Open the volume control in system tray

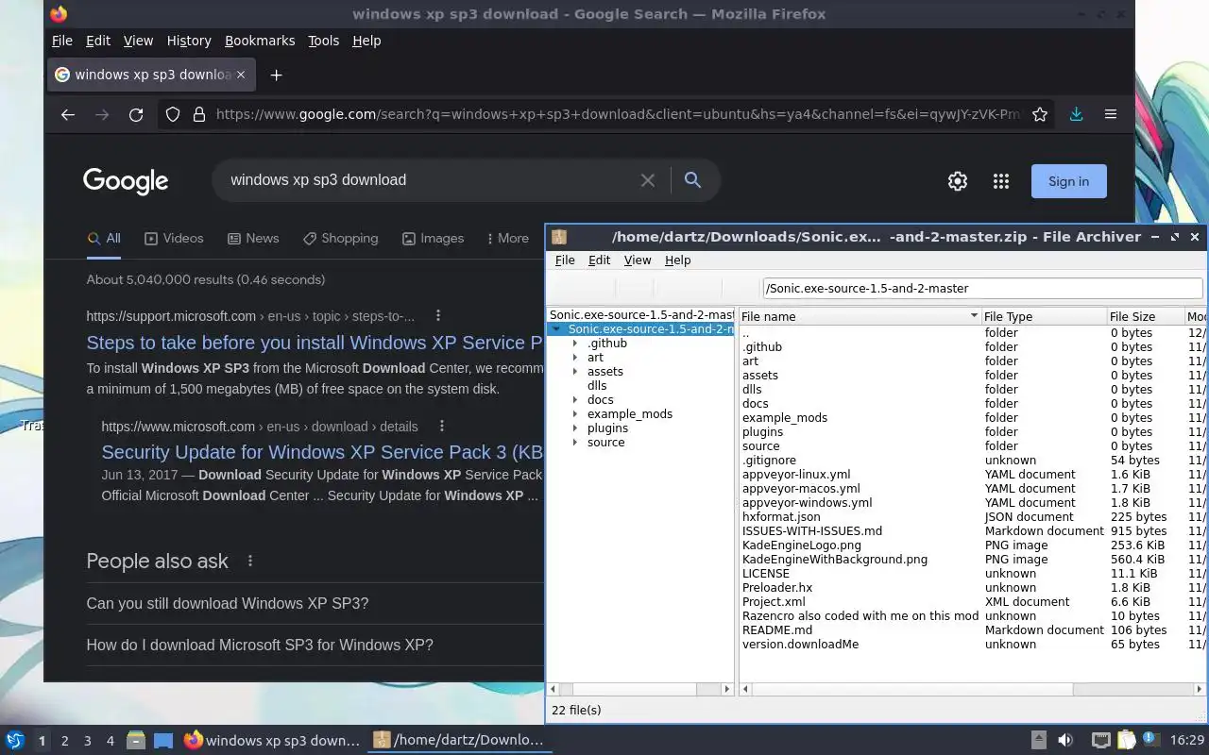[x=1064, y=741]
